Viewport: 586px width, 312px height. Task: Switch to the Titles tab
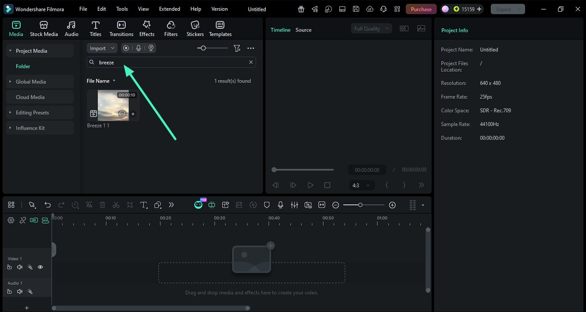95,29
